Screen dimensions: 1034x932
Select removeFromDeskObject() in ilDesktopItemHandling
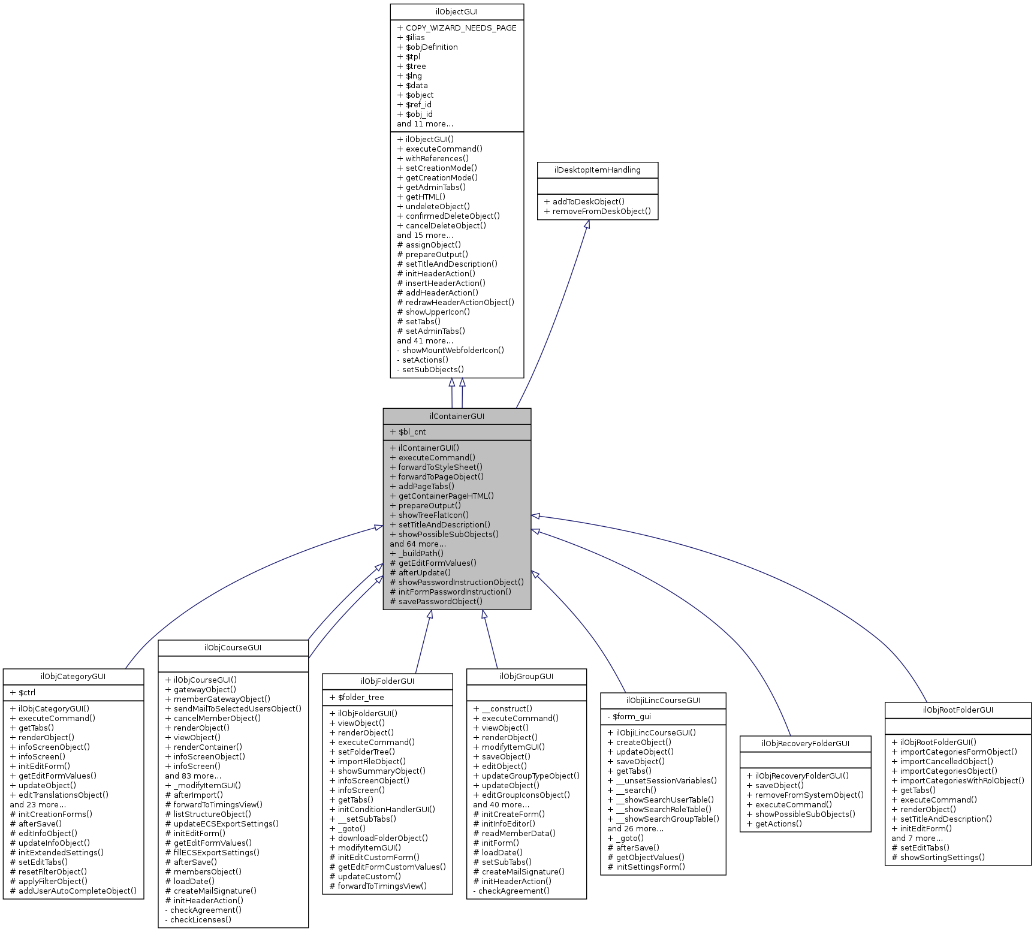[x=597, y=211]
